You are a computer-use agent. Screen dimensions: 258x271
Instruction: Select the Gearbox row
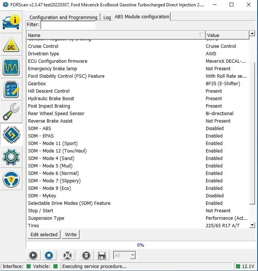pos(138,83)
